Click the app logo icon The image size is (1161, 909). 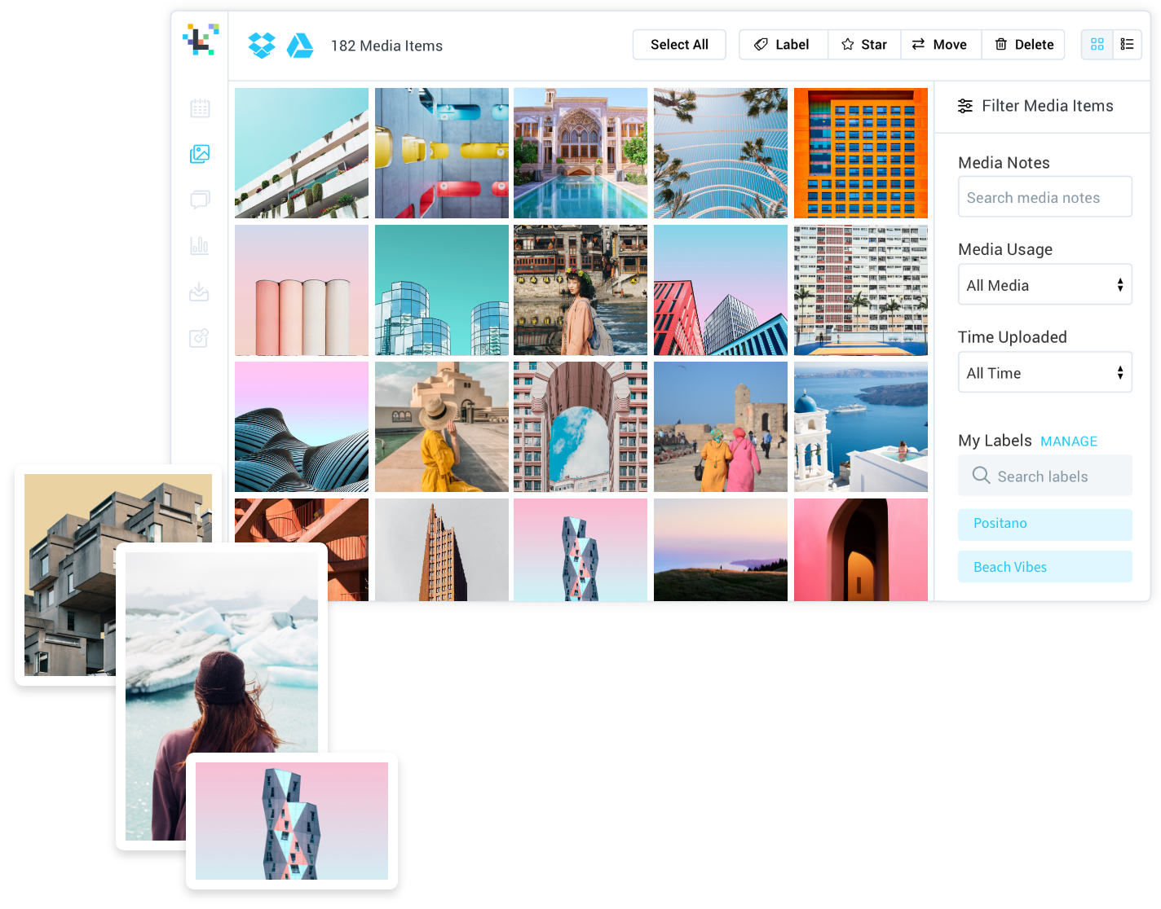coord(201,39)
